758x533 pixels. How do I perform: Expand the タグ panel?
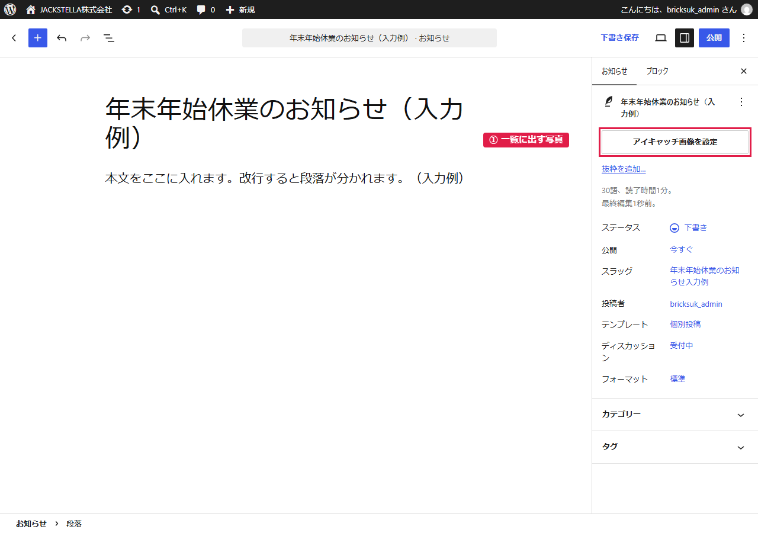(675, 447)
